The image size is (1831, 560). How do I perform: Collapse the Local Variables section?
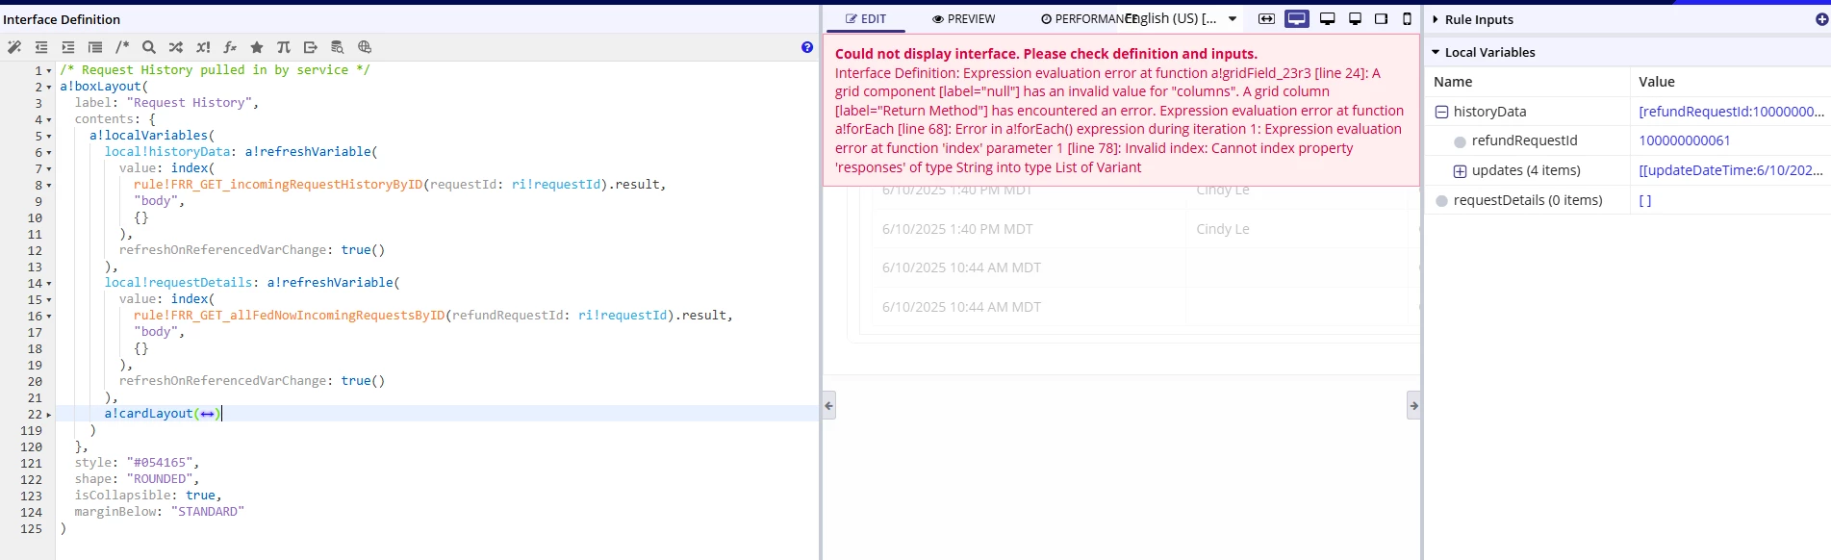[x=1436, y=52]
